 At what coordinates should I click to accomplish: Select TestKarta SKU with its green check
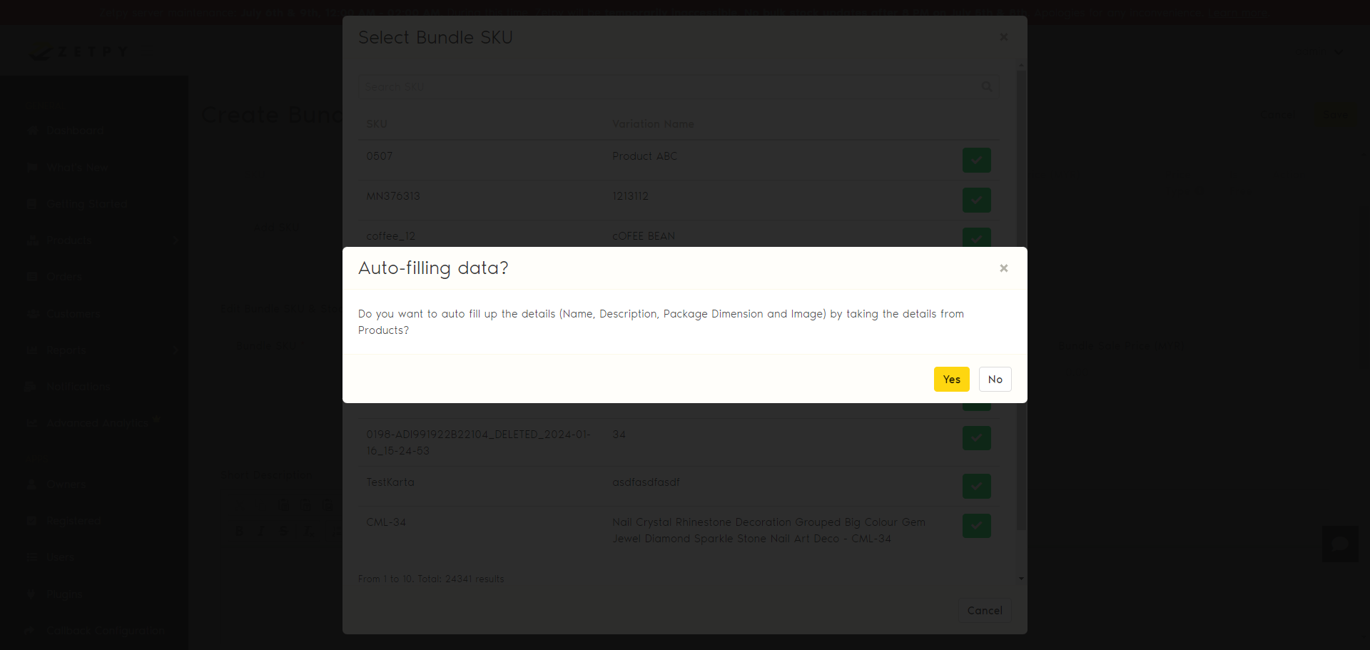point(976,486)
